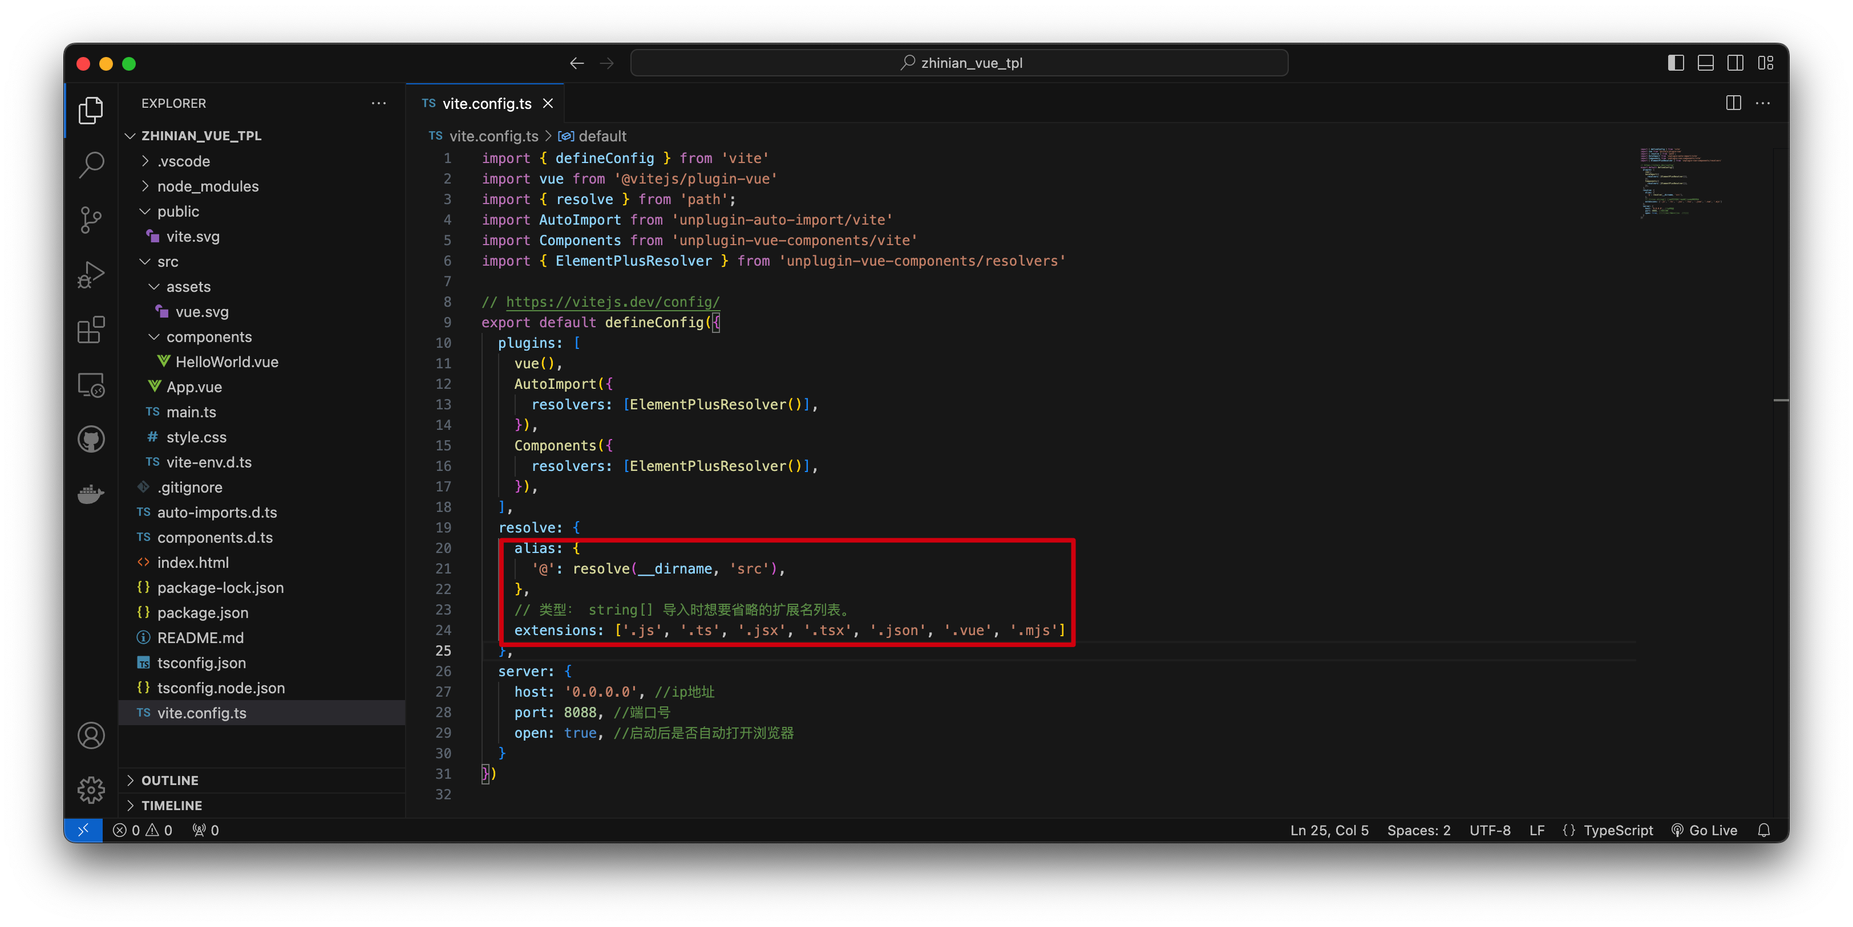Open Remote Explorer view
The height and width of the screenshot is (927, 1853).
pyautogui.click(x=91, y=384)
